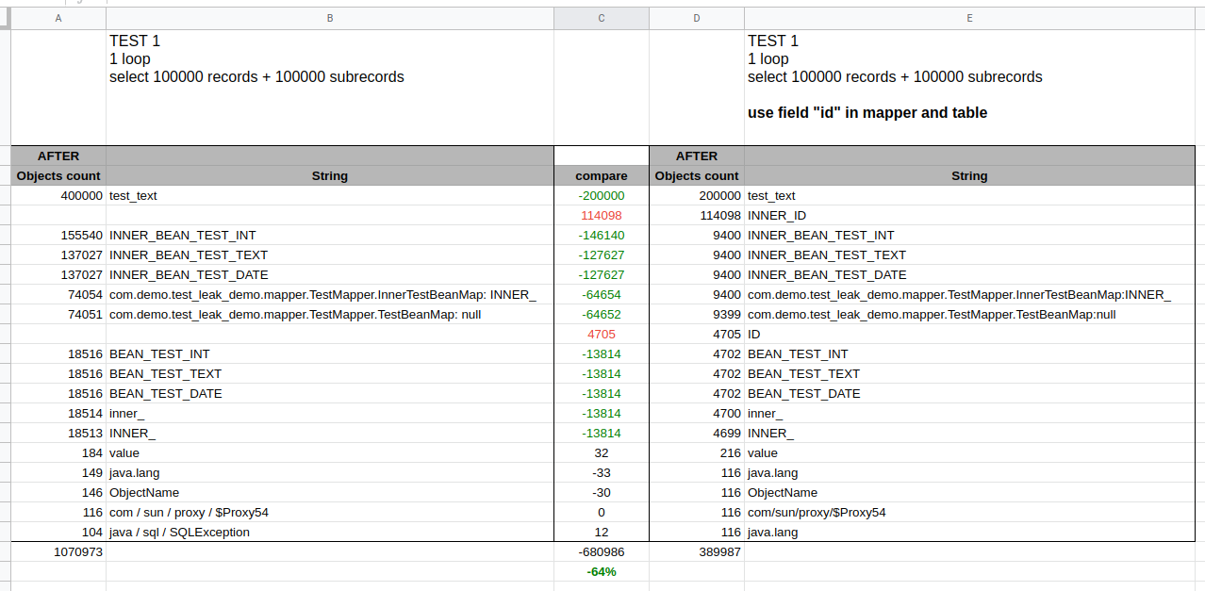Click 'com/sun/proxy/$Proxy54' in column E
The image size is (1205, 591).
click(x=969, y=512)
